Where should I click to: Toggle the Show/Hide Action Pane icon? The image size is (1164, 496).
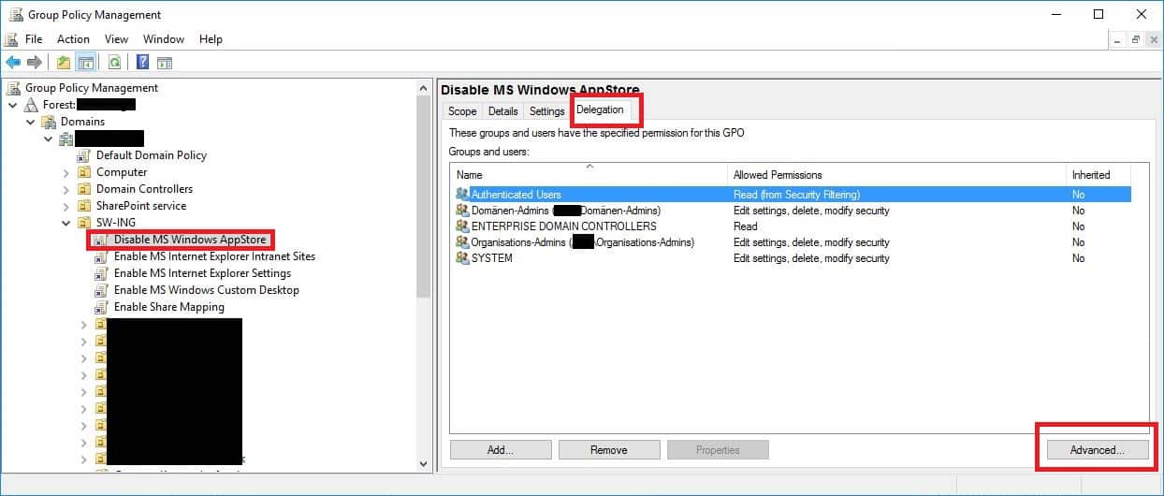[165, 63]
